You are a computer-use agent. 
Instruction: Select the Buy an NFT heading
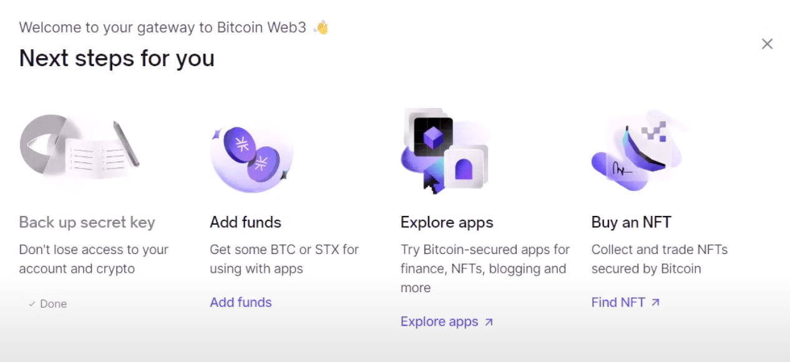[x=631, y=222]
